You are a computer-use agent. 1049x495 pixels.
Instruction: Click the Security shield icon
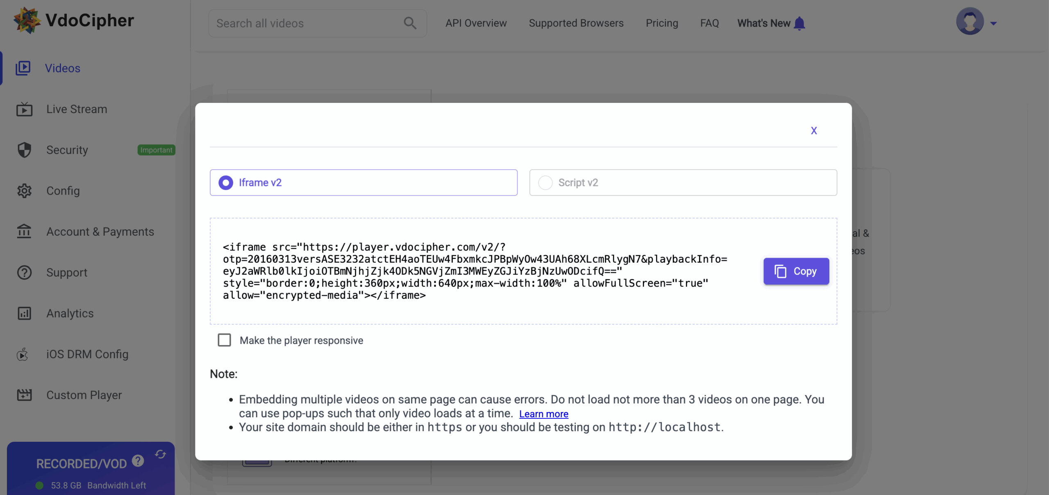[24, 150]
